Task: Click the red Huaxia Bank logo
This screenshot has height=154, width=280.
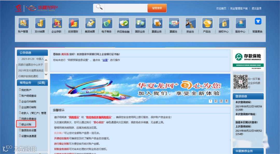Action: pyautogui.click(x=19, y=8)
